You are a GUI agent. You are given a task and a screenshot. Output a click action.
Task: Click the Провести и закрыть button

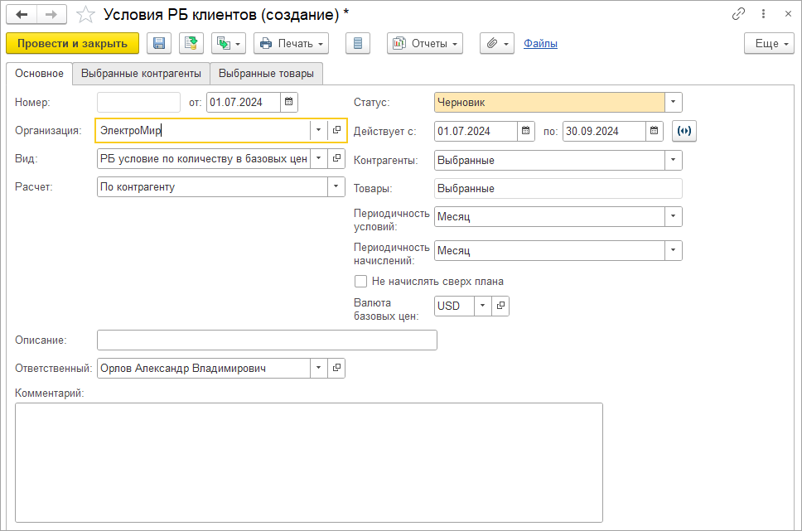[72, 44]
